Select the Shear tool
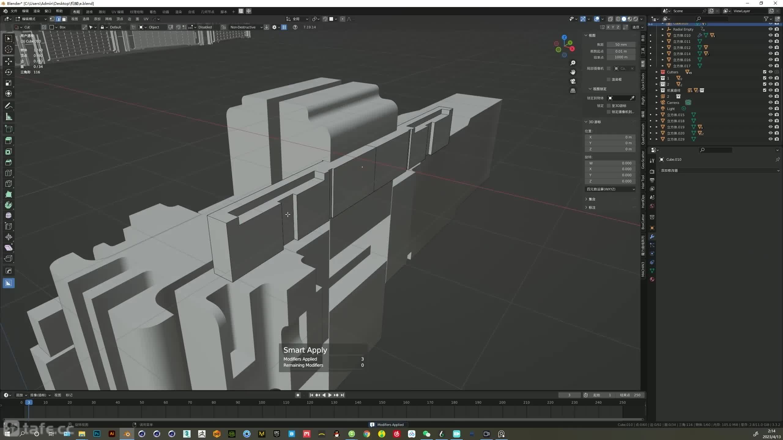This screenshot has width=783, height=440. pos(9,248)
